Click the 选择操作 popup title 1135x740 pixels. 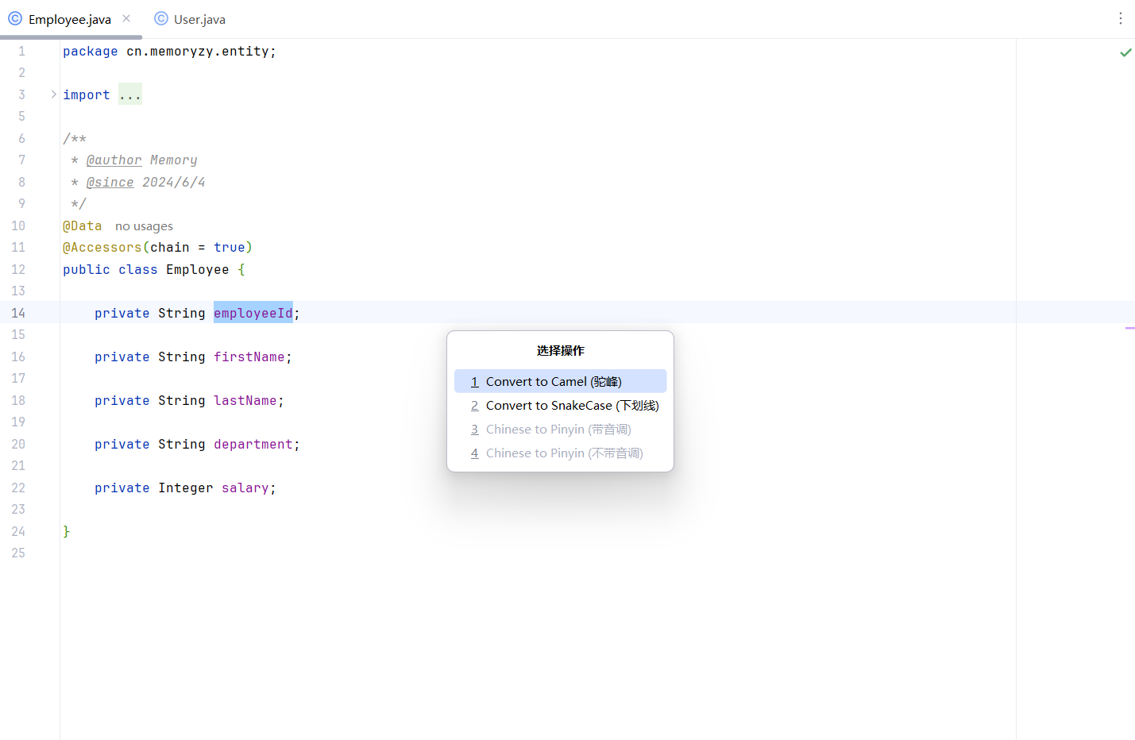click(561, 350)
